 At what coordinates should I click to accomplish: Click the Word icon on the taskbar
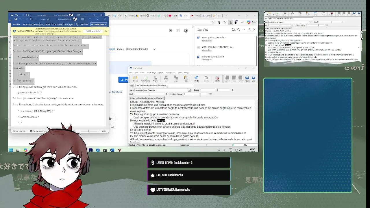click(x=112, y=150)
